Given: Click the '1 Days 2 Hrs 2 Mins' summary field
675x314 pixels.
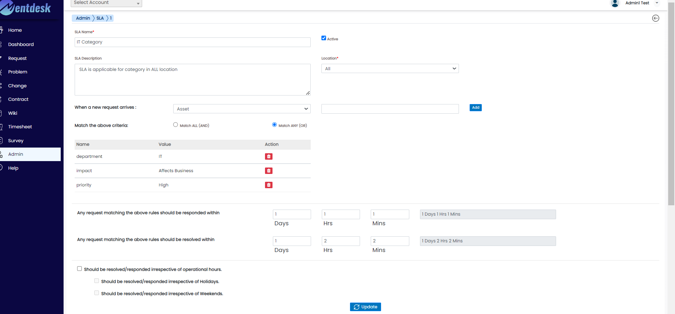Looking at the screenshot, I should coord(488,241).
